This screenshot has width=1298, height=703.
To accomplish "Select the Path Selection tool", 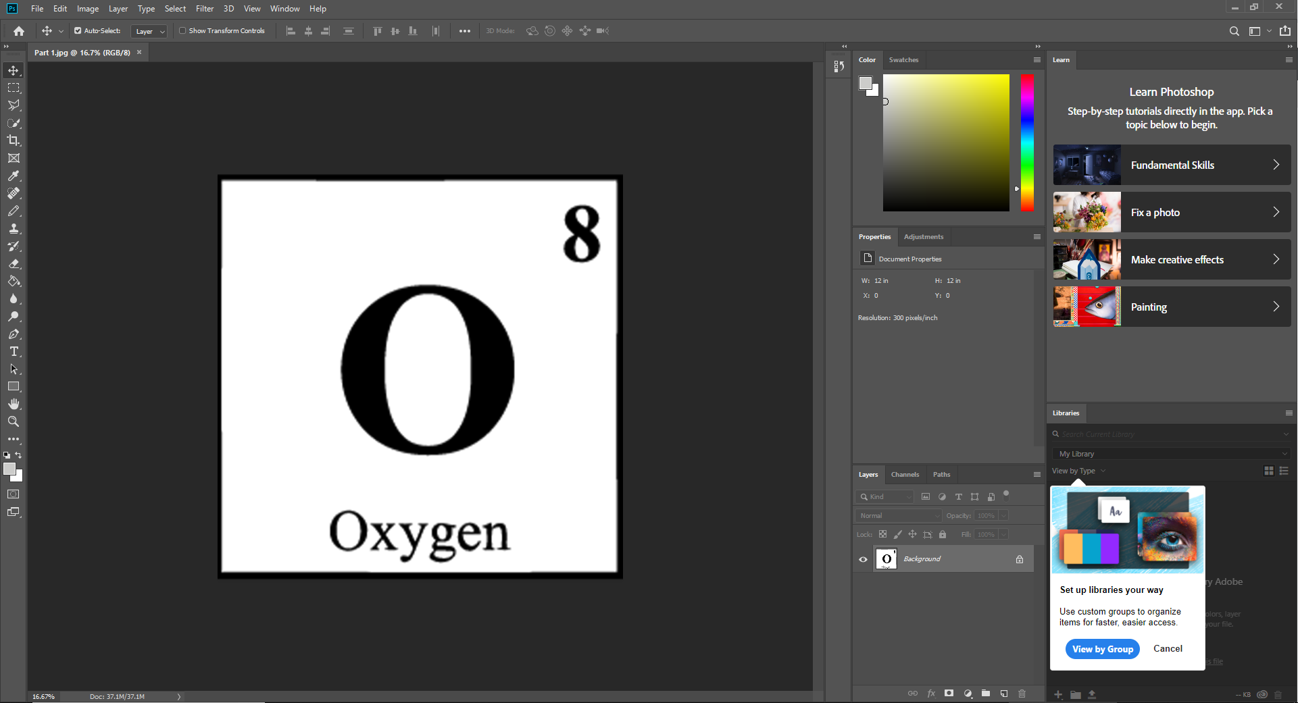I will (14, 369).
